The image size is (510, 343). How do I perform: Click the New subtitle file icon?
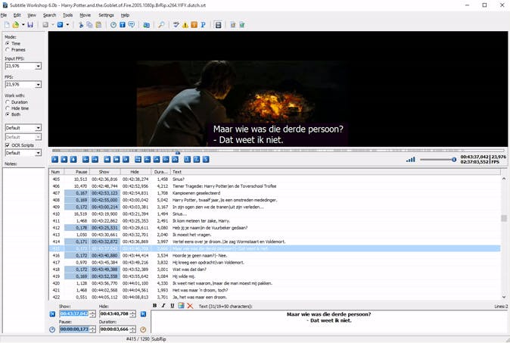[6, 25]
